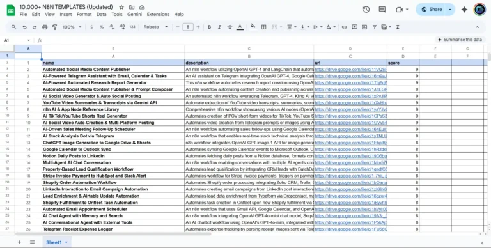Click the Print icon in toolbar
The width and height of the screenshot is (491, 248).
tap(45, 27)
